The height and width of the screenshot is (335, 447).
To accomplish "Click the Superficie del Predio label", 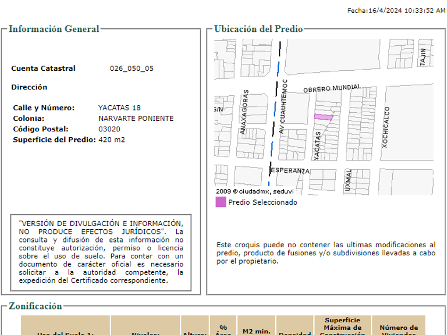I will click(54, 139).
